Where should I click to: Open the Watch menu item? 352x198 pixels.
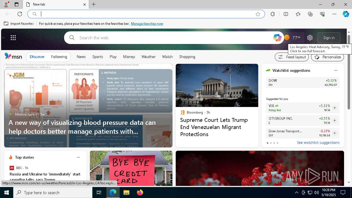tap(167, 57)
